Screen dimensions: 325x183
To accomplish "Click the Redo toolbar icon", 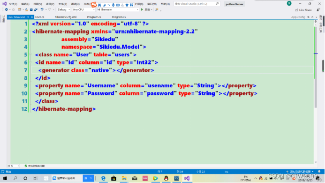I will [50, 9].
